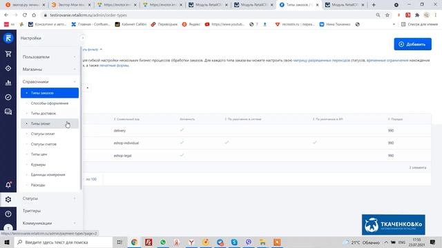442x248 pixels.
Task: Select Типы цен menu item
Action: click(50, 154)
